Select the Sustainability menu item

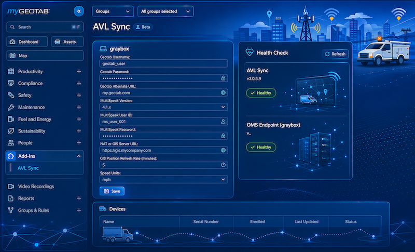tap(32, 131)
